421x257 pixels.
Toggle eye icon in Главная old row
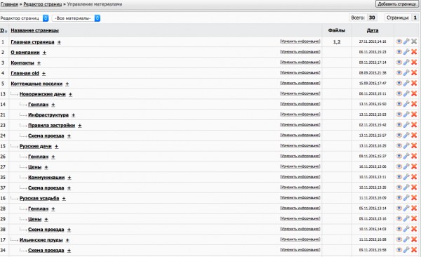(399, 72)
